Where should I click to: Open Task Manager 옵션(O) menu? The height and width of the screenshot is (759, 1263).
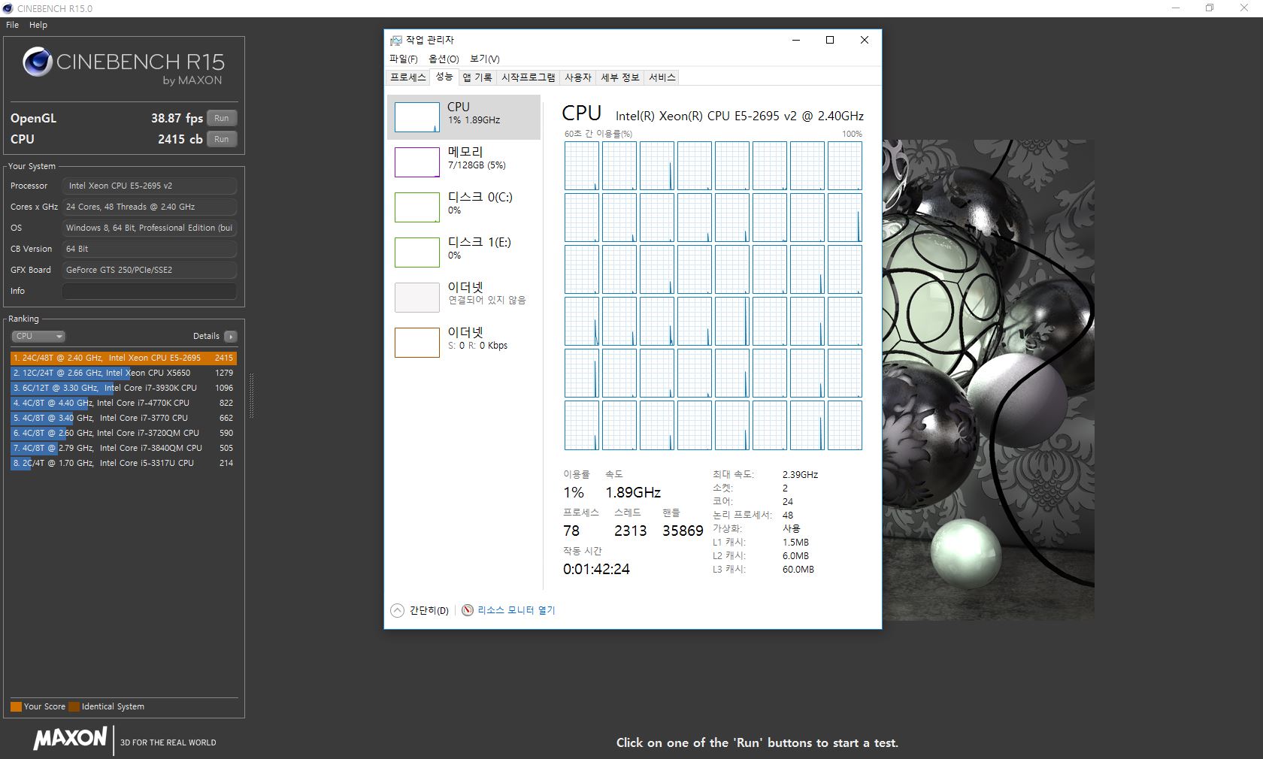coord(444,59)
